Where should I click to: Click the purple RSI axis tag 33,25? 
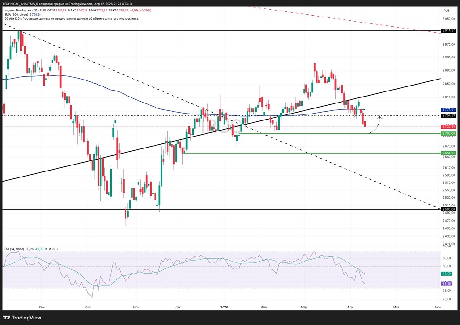(x=447, y=283)
